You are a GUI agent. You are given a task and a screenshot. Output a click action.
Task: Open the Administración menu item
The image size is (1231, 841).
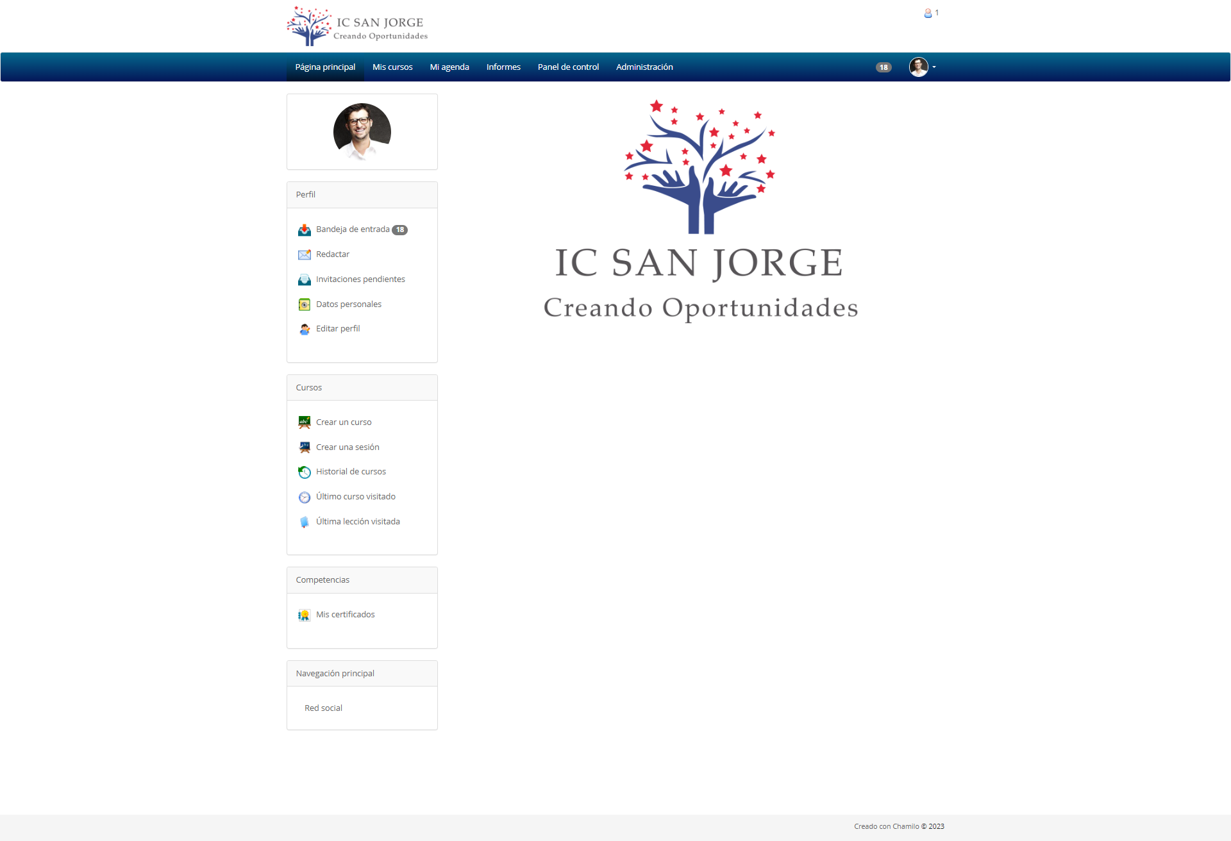[x=644, y=67]
